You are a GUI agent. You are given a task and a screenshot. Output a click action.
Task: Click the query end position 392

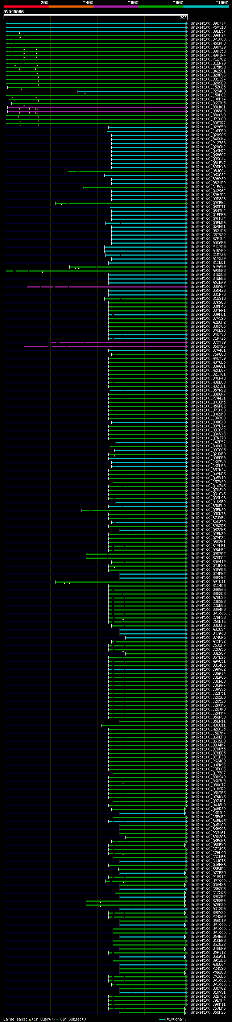183,18
